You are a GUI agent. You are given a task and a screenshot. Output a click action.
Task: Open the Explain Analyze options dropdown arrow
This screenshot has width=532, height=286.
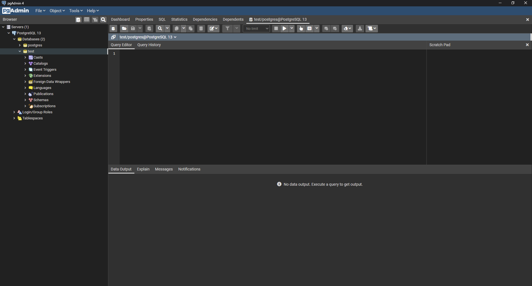tap(317, 28)
